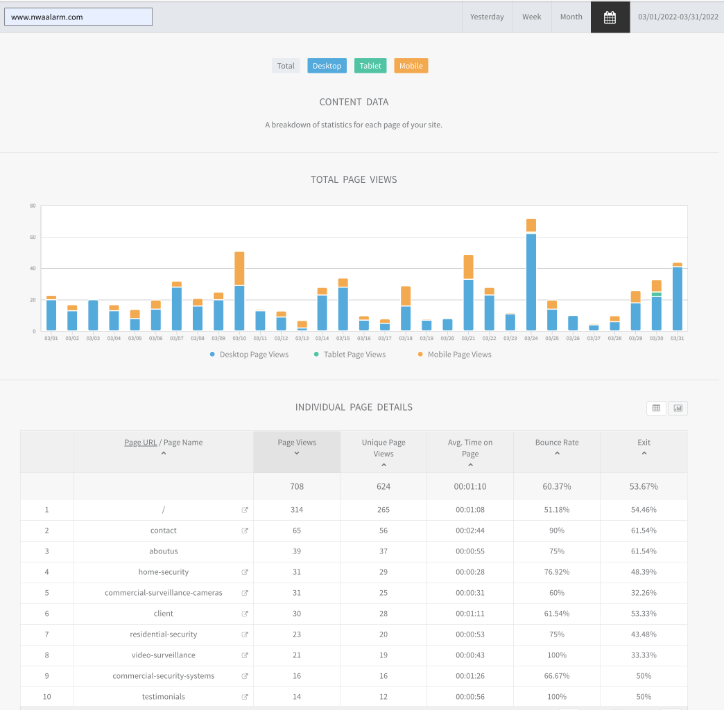Click the Page URL header link
The height and width of the screenshot is (710, 724).
(x=141, y=443)
